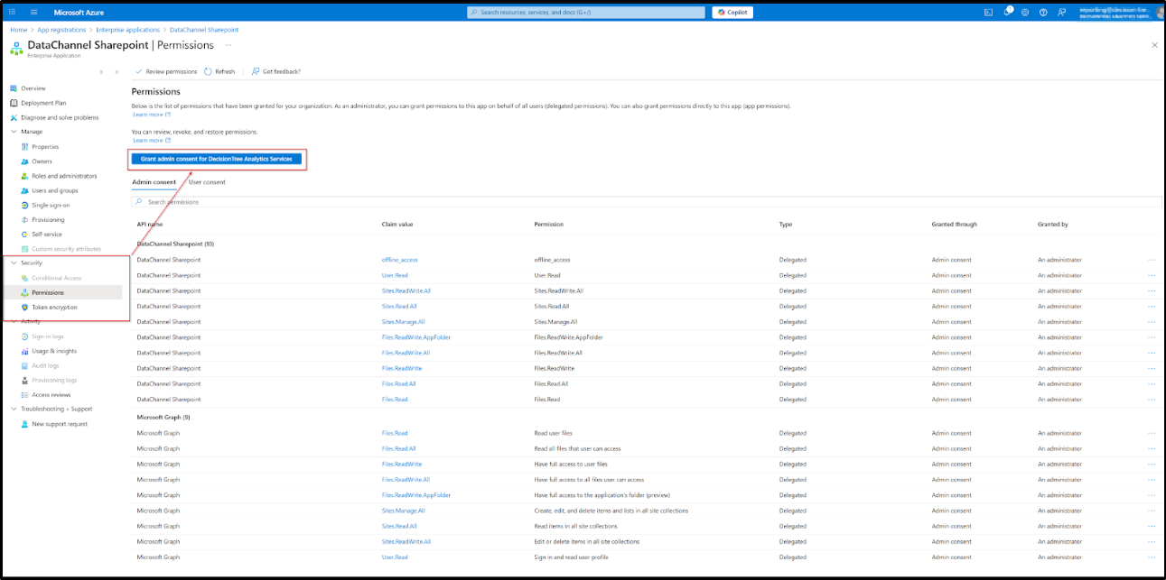
Task: Click Grant admin consent for DecisionTree Analytics Services
Action: pos(218,159)
